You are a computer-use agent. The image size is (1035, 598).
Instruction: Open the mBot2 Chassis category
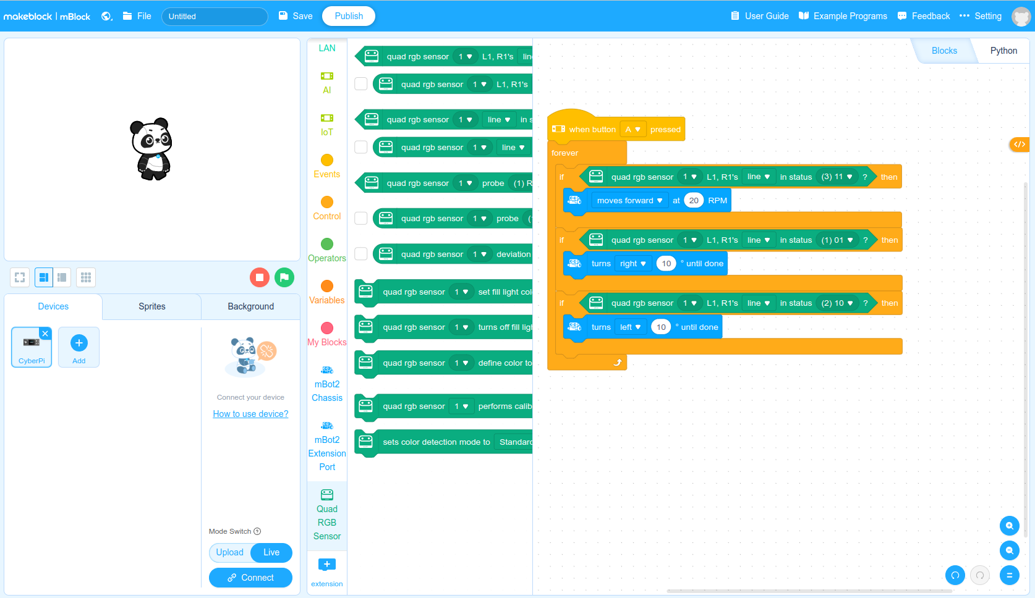click(327, 384)
